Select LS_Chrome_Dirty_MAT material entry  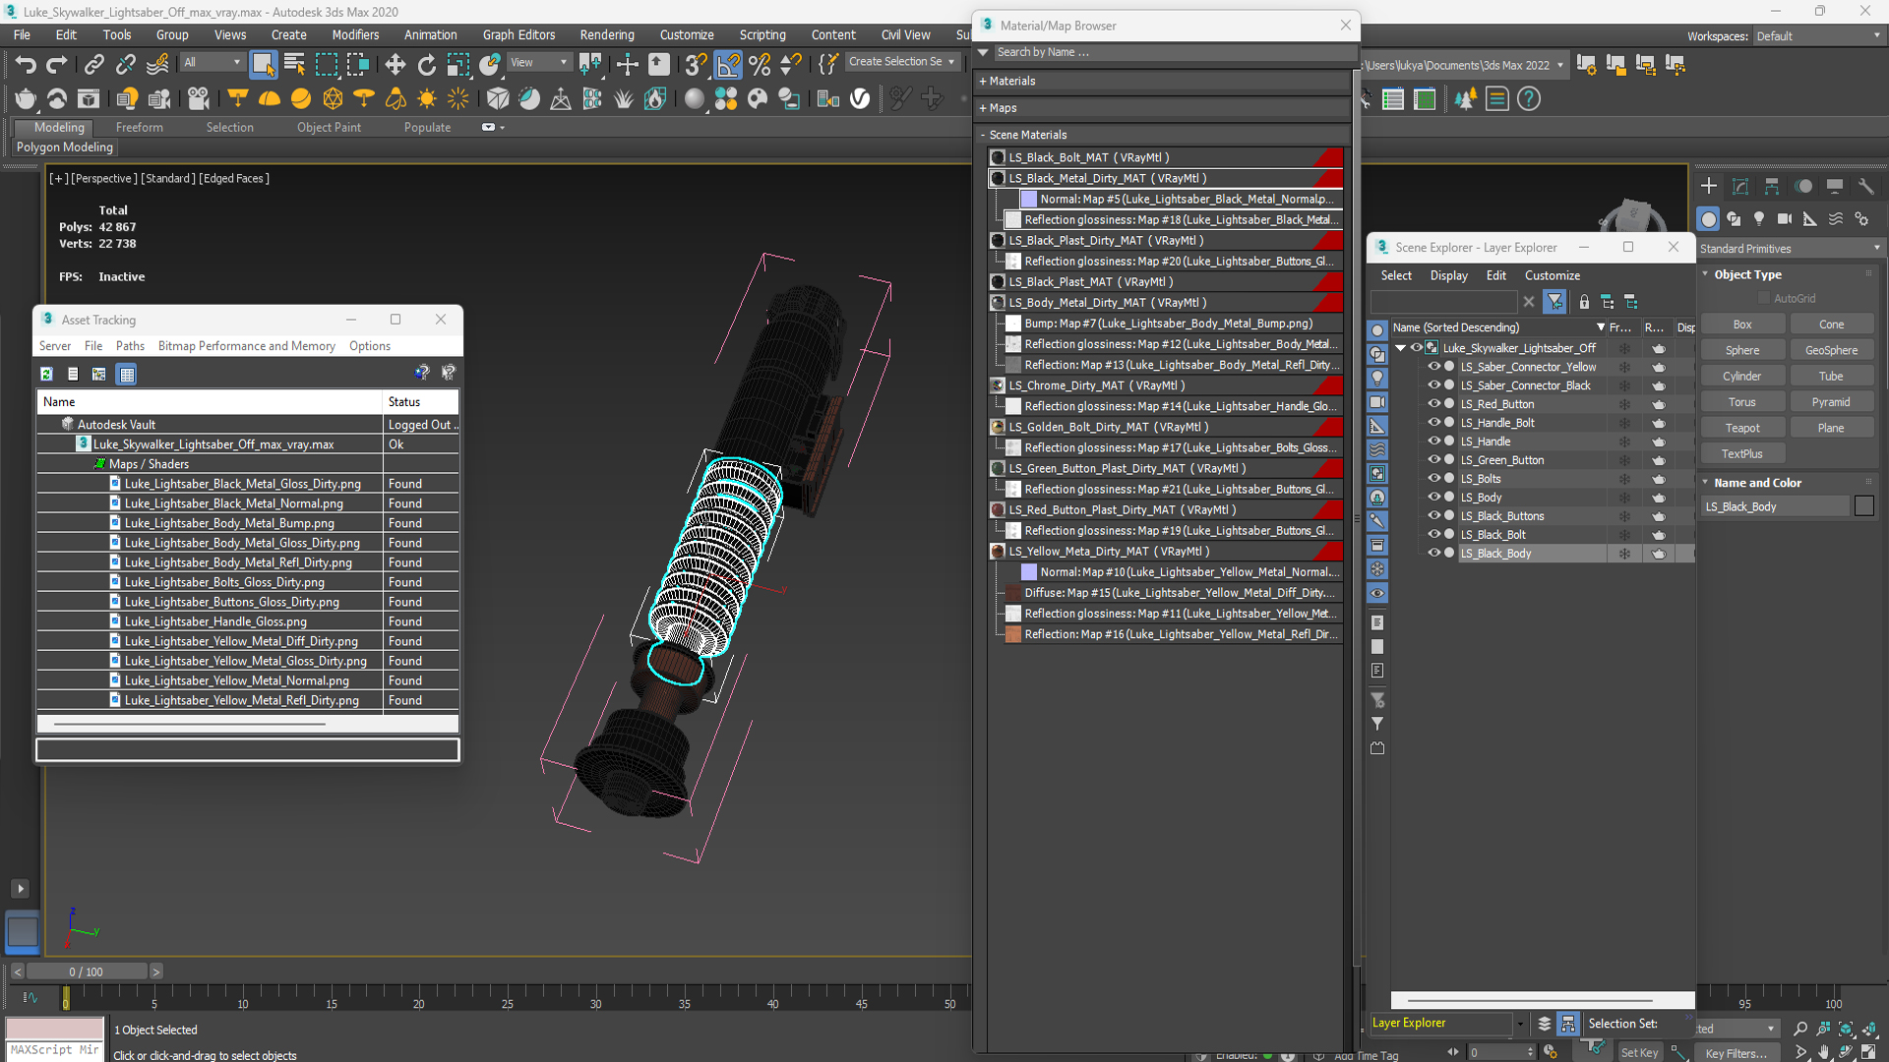pos(1165,385)
